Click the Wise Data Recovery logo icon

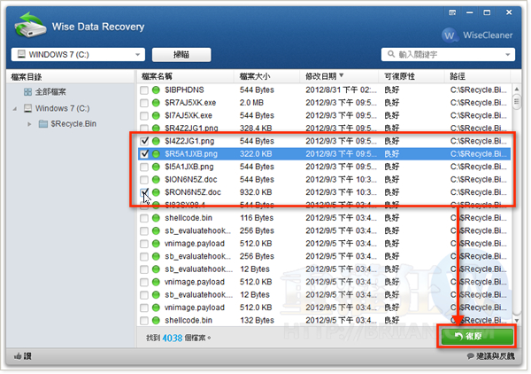30,25
